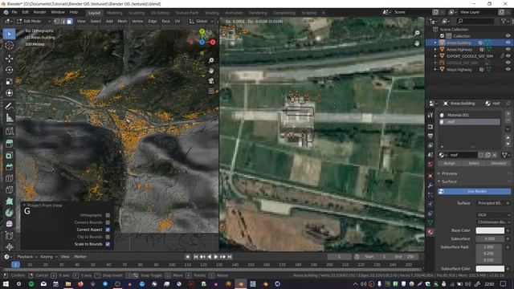
Task: Open the Render menu
Action: pos(39,13)
